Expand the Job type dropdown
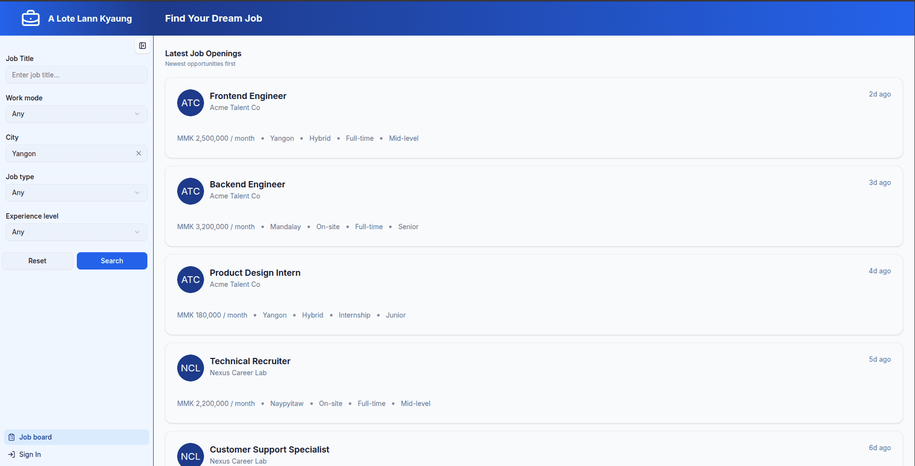 tap(76, 193)
